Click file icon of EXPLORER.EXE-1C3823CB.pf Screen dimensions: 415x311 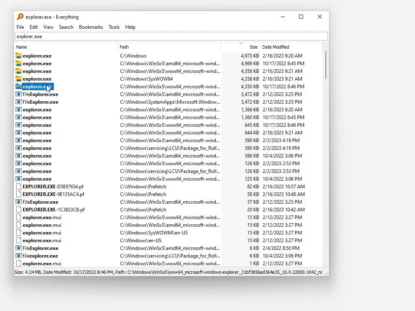(x=19, y=209)
